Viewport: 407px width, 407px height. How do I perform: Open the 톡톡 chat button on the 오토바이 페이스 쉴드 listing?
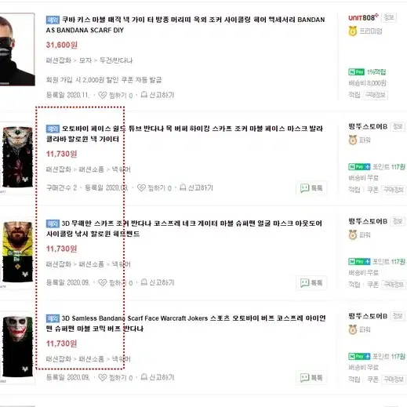pyautogui.click(x=311, y=188)
